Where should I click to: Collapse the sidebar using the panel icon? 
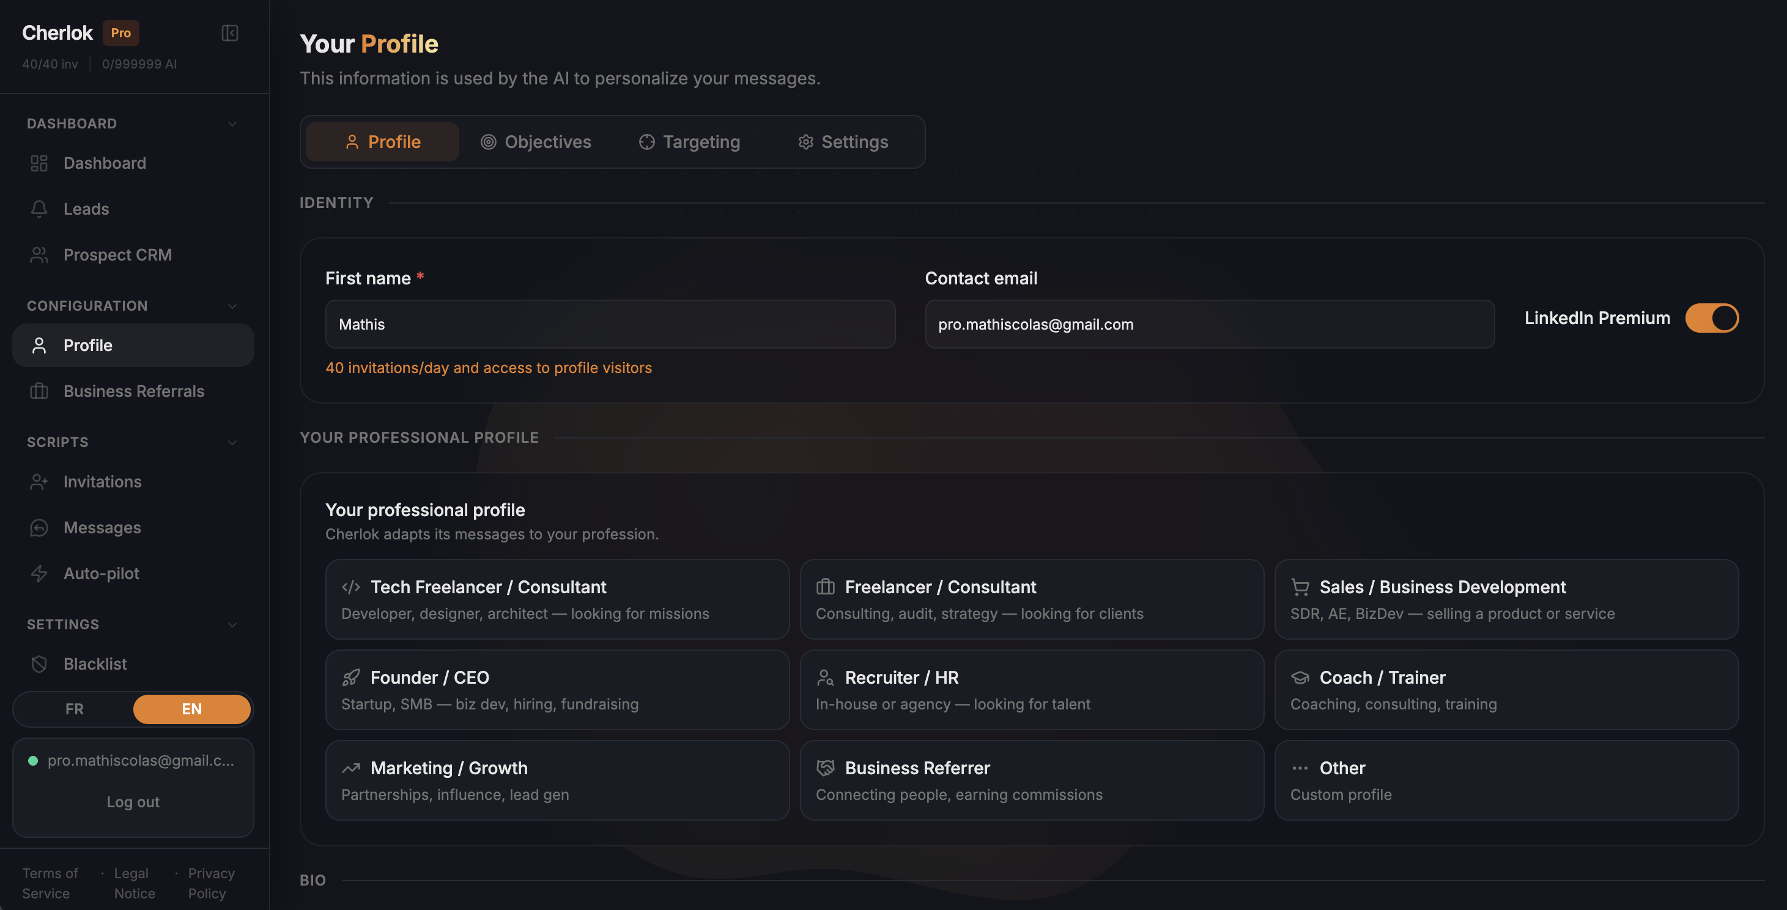pos(229,32)
